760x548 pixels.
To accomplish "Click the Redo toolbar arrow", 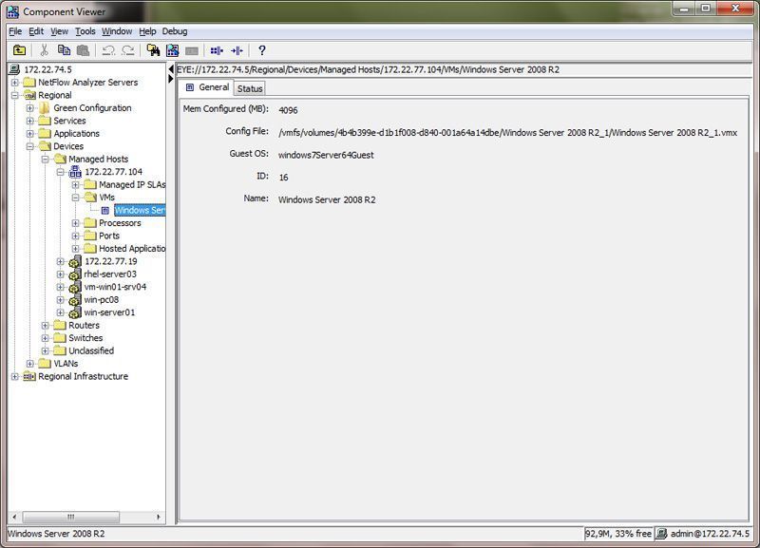I will point(128,50).
